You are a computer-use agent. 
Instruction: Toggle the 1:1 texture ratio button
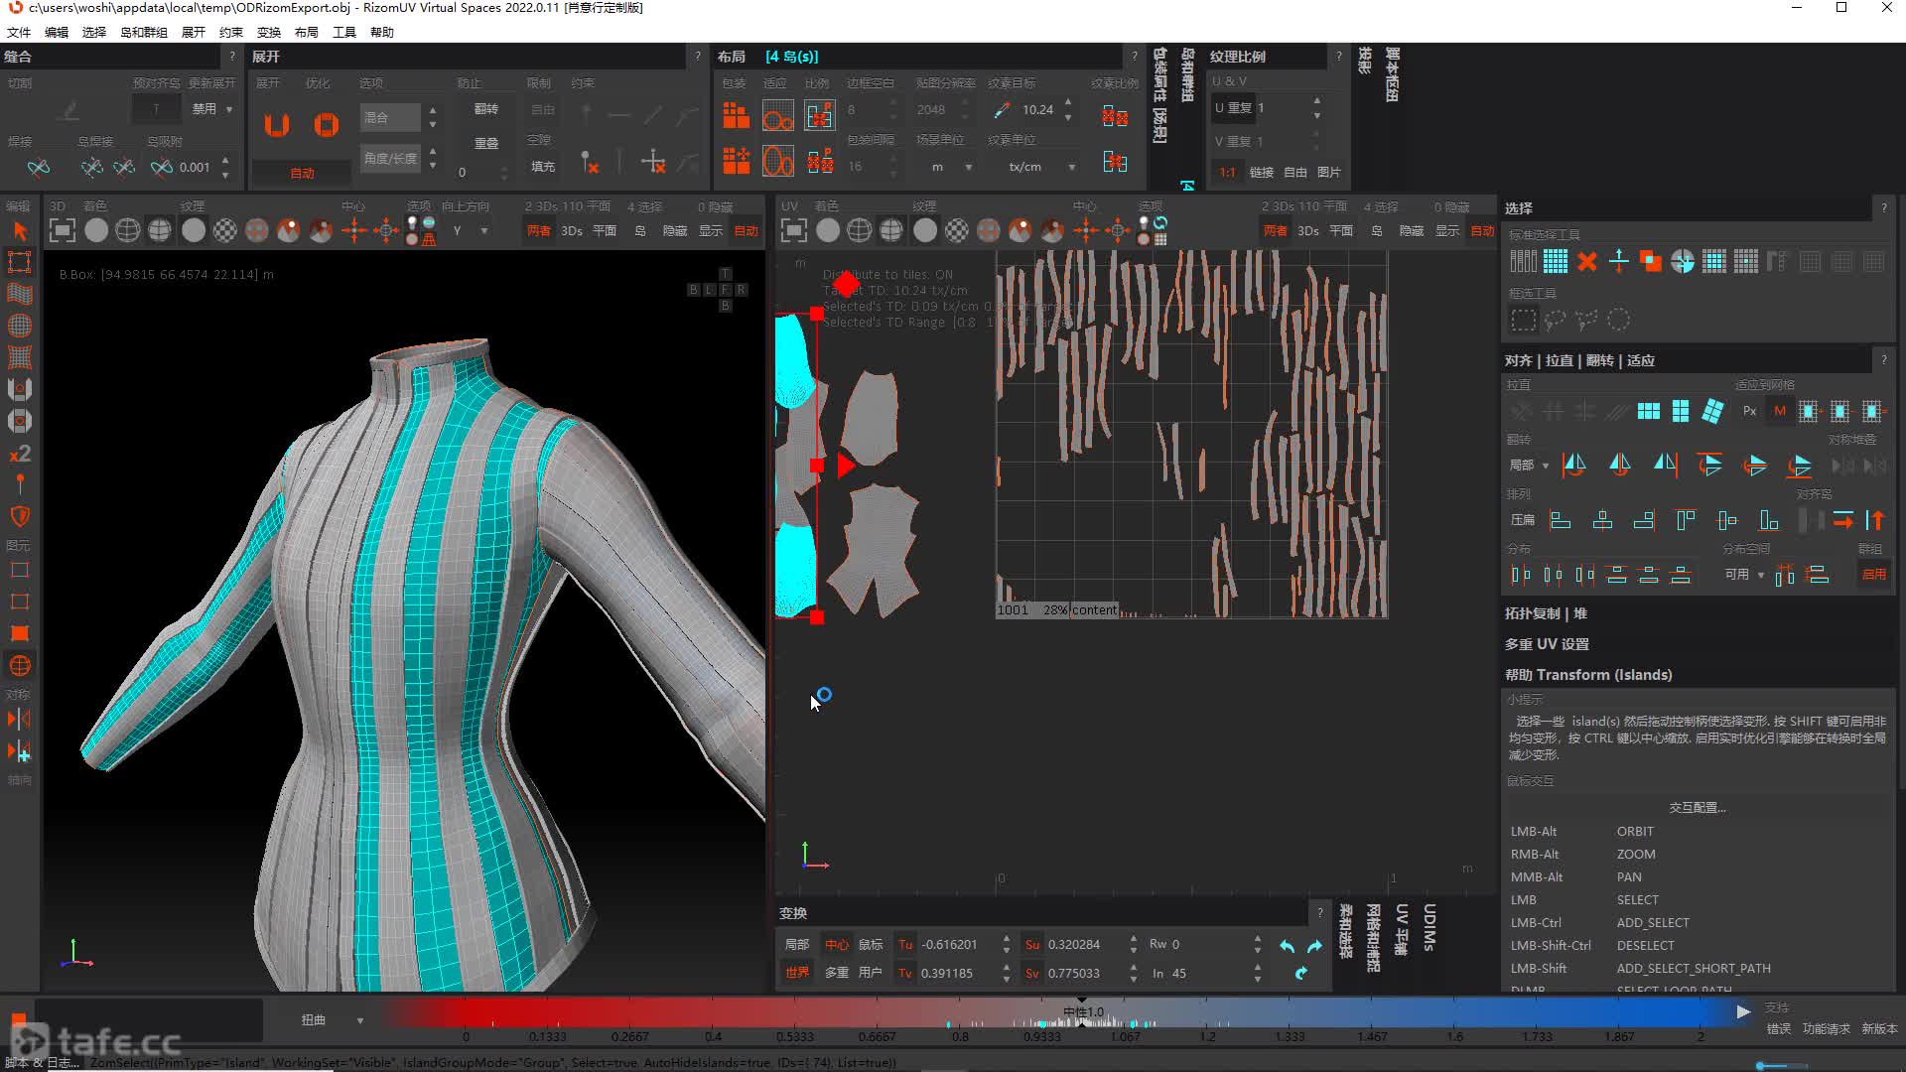[x=1228, y=172]
